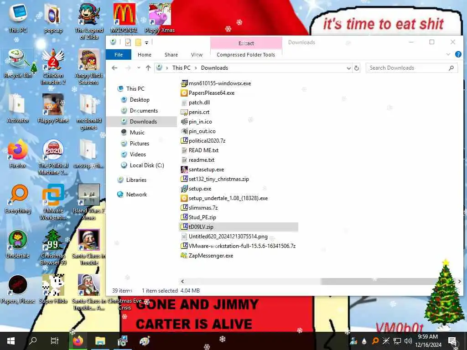The image size is (467, 350).
Task: Go up one folder level
Action: click(x=148, y=68)
